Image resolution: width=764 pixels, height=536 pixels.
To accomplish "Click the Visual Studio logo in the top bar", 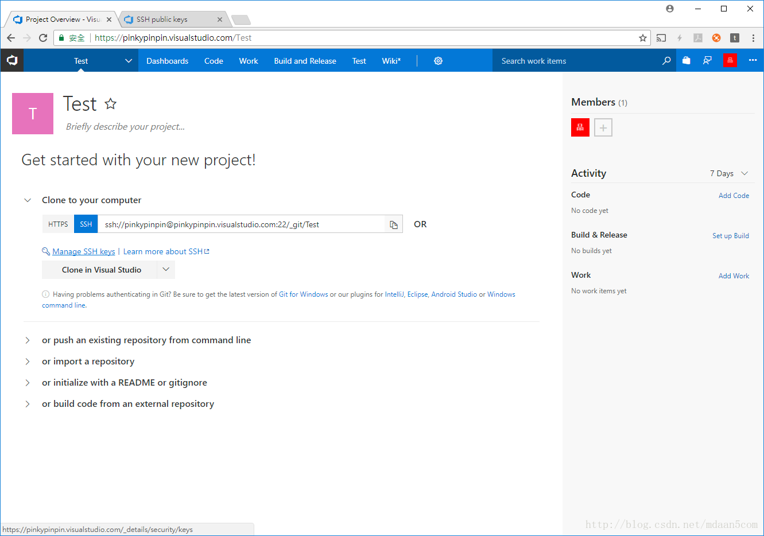I will [12, 60].
